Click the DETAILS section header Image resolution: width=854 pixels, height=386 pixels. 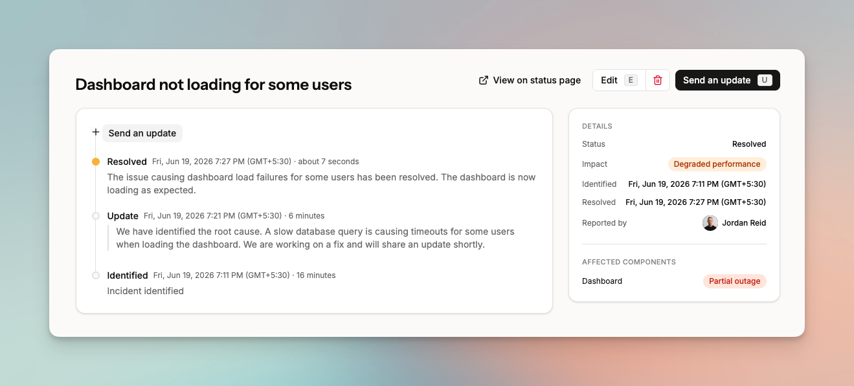point(597,126)
